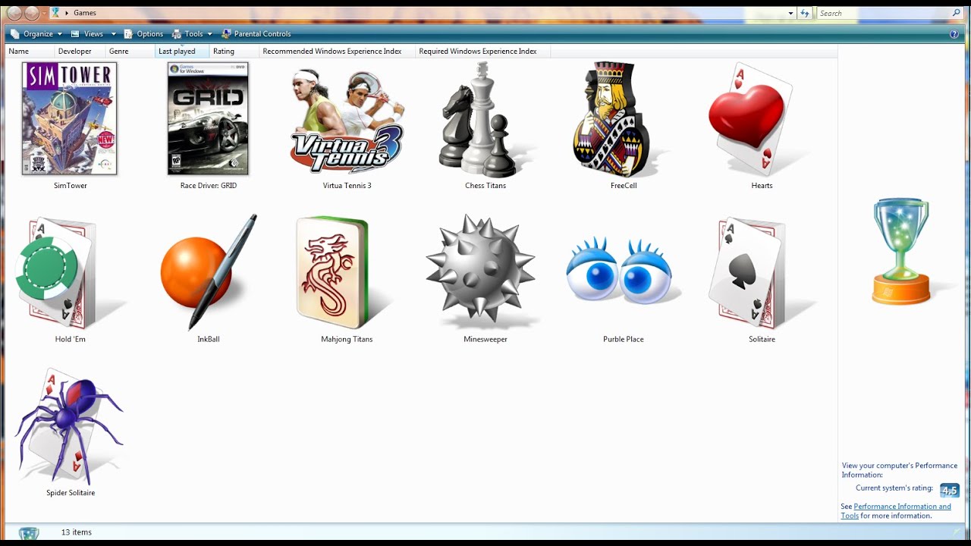Click the Forward navigation arrow

32,13
